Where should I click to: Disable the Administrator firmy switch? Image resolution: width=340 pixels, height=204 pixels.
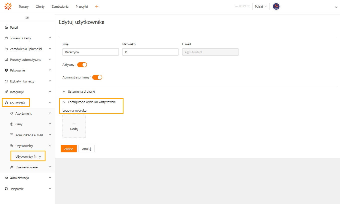[97, 77]
